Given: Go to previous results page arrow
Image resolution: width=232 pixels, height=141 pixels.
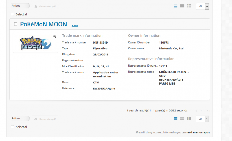Looking at the screenshot, I should pos(196,111).
